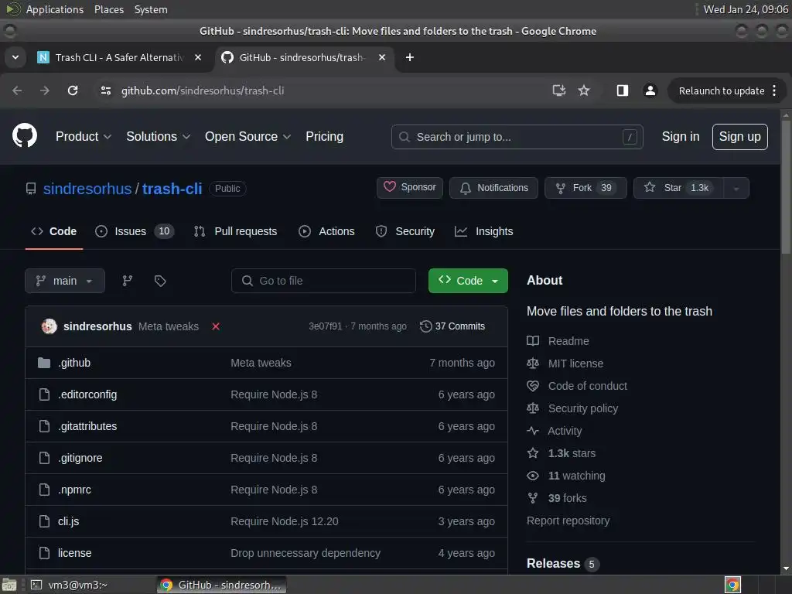Open the Chrome three-dot menu
This screenshot has width=792, height=594.
773,90
